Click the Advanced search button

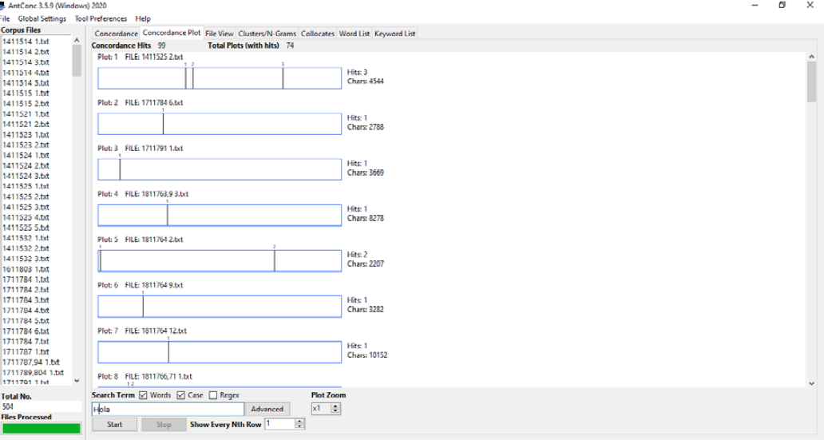[x=267, y=409]
